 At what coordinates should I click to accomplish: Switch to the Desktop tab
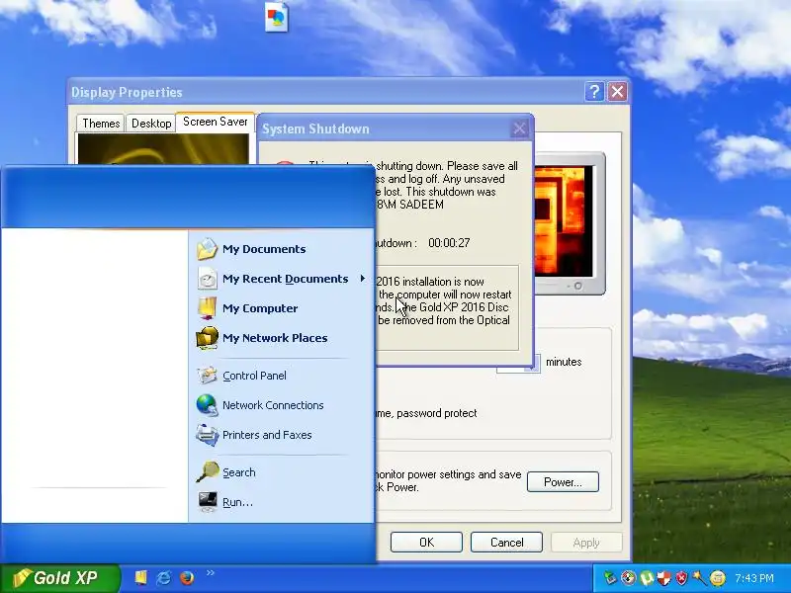click(x=151, y=124)
